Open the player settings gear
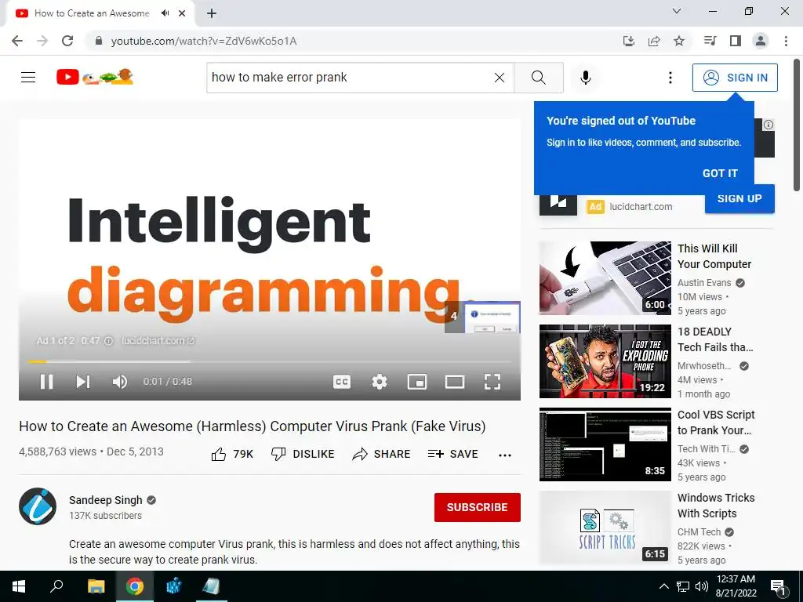Screen dimensions: 803x602 tap(380, 382)
